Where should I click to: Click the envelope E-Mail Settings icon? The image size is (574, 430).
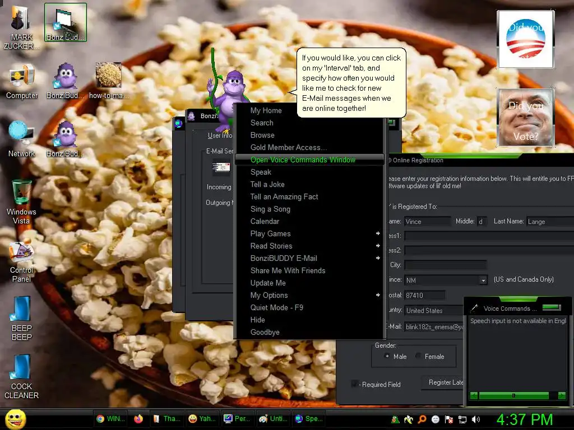221,167
